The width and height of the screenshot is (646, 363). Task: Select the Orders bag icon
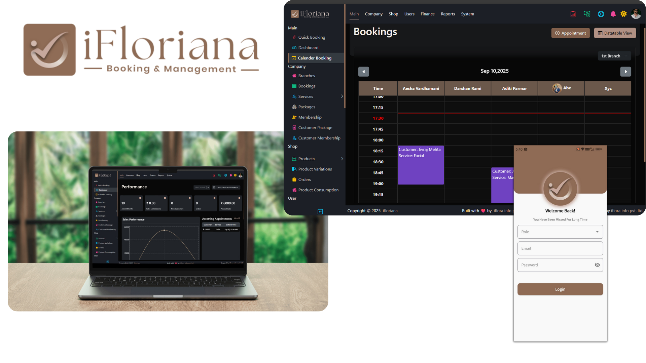tap(294, 179)
